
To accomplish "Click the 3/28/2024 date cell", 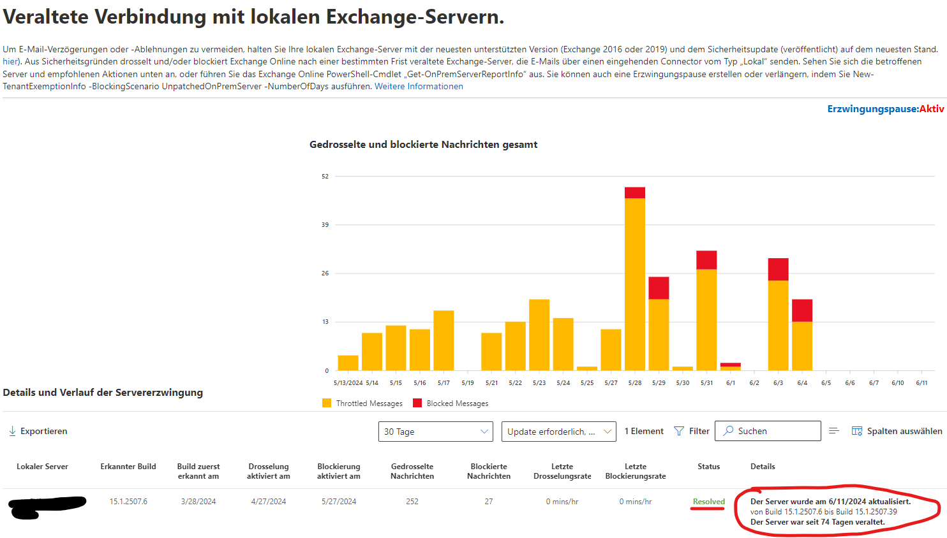I will point(198,502).
